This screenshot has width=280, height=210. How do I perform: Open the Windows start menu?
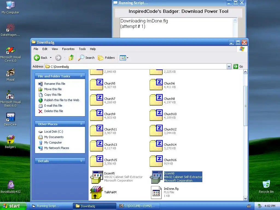click(13, 206)
